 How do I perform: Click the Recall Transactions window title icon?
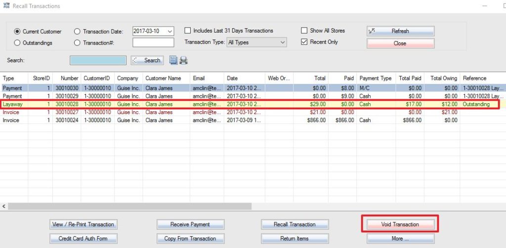pos(6,6)
